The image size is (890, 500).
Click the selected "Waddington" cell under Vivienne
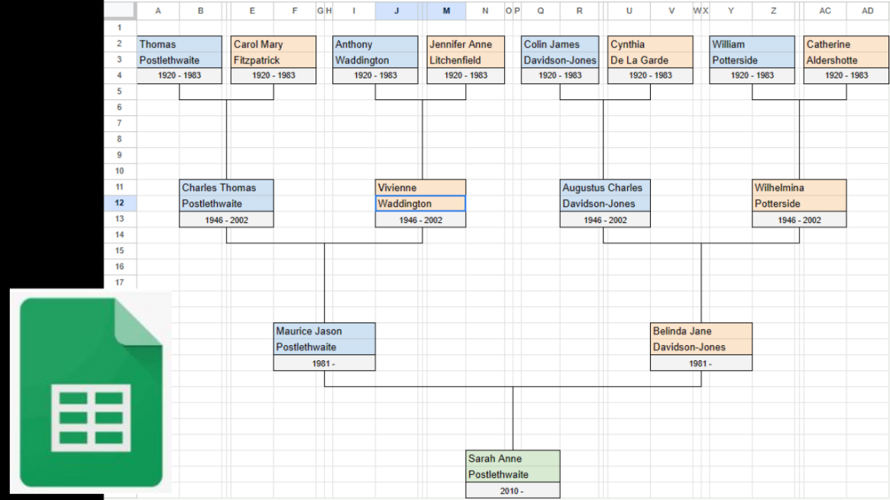click(421, 204)
